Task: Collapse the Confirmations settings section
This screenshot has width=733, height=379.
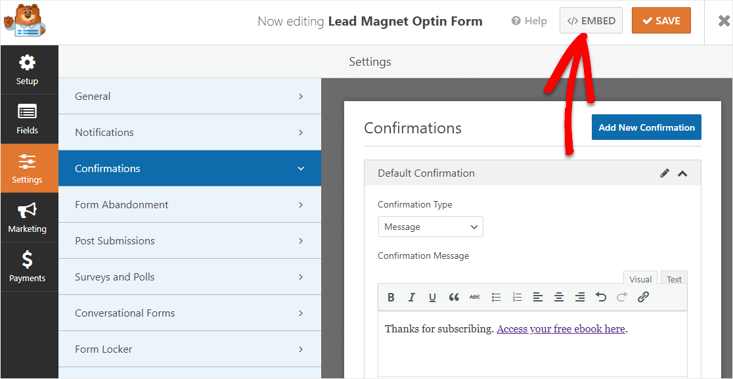Action: coord(190,168)
